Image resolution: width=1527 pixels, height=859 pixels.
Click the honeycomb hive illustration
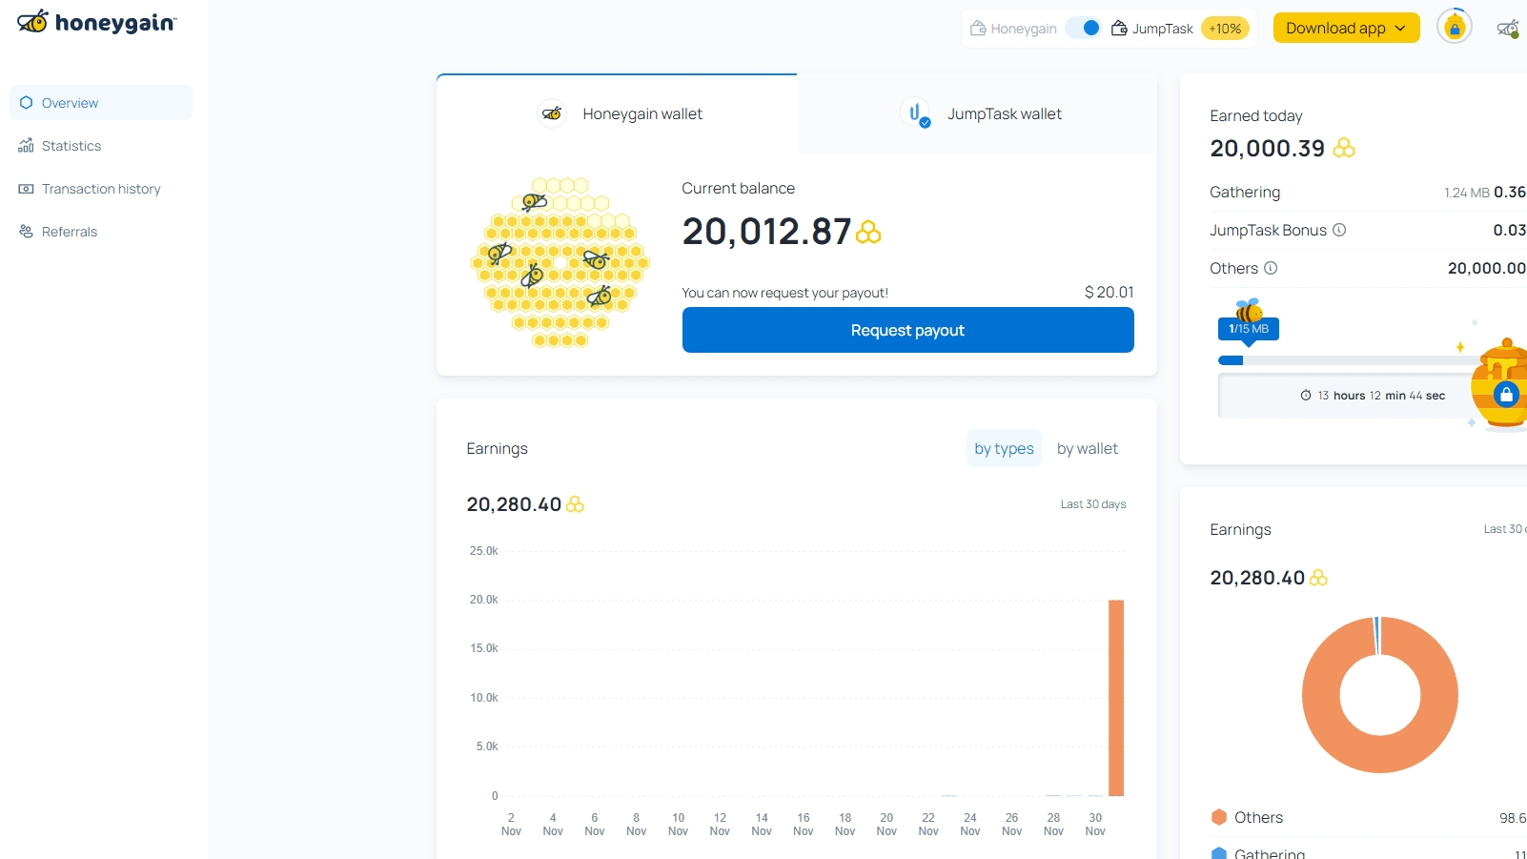pos(560,262)
